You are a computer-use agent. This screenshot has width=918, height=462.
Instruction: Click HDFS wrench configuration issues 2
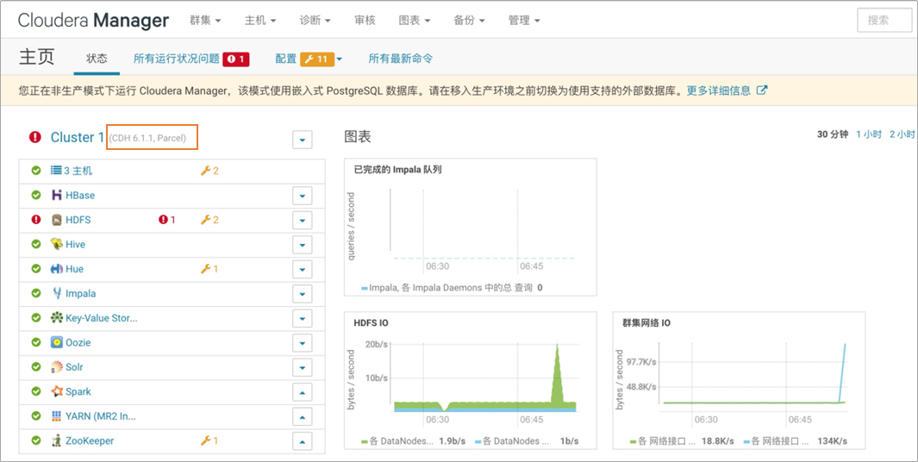pyautogui.click(x=209, y=220)
